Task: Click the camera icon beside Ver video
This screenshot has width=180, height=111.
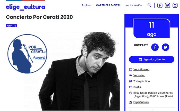Action: 131,75
